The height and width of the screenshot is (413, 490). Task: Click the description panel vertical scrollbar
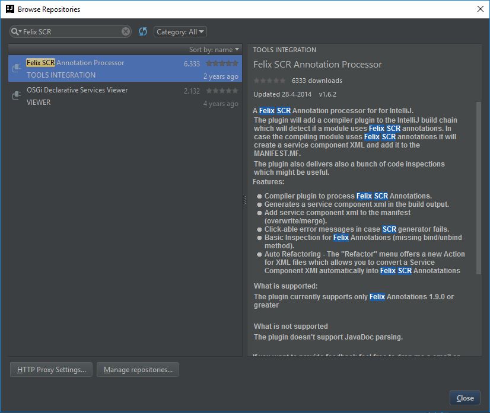click(x=479, y=188)
